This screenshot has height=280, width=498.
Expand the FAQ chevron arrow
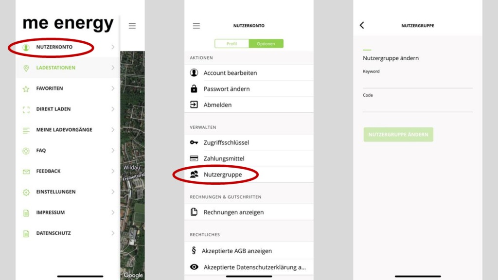pyautogui.click(x=113, y=151)
